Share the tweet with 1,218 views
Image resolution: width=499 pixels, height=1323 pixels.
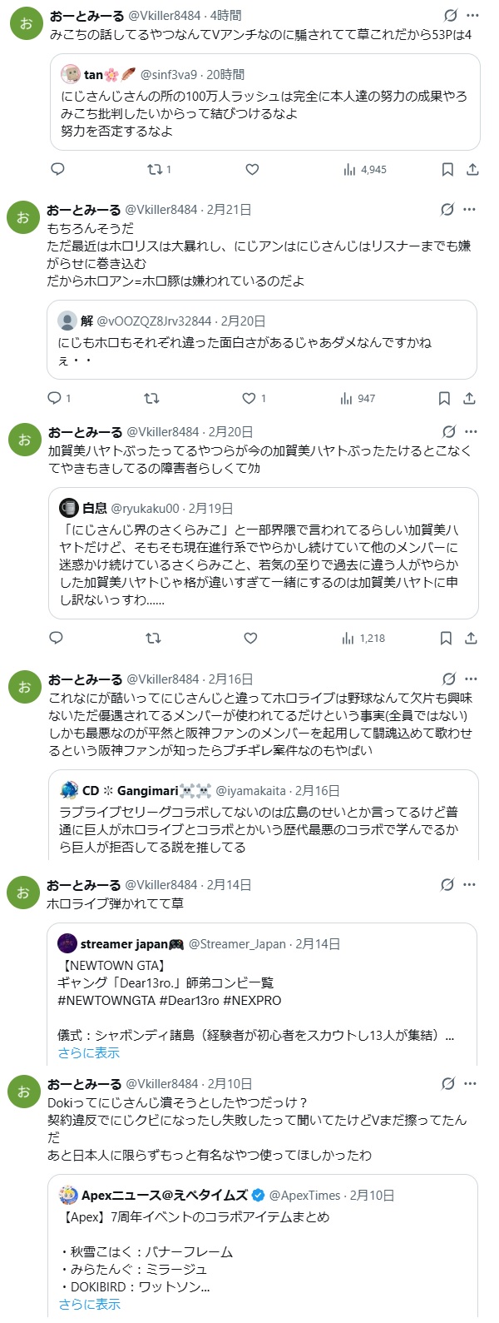pos(471,638)
